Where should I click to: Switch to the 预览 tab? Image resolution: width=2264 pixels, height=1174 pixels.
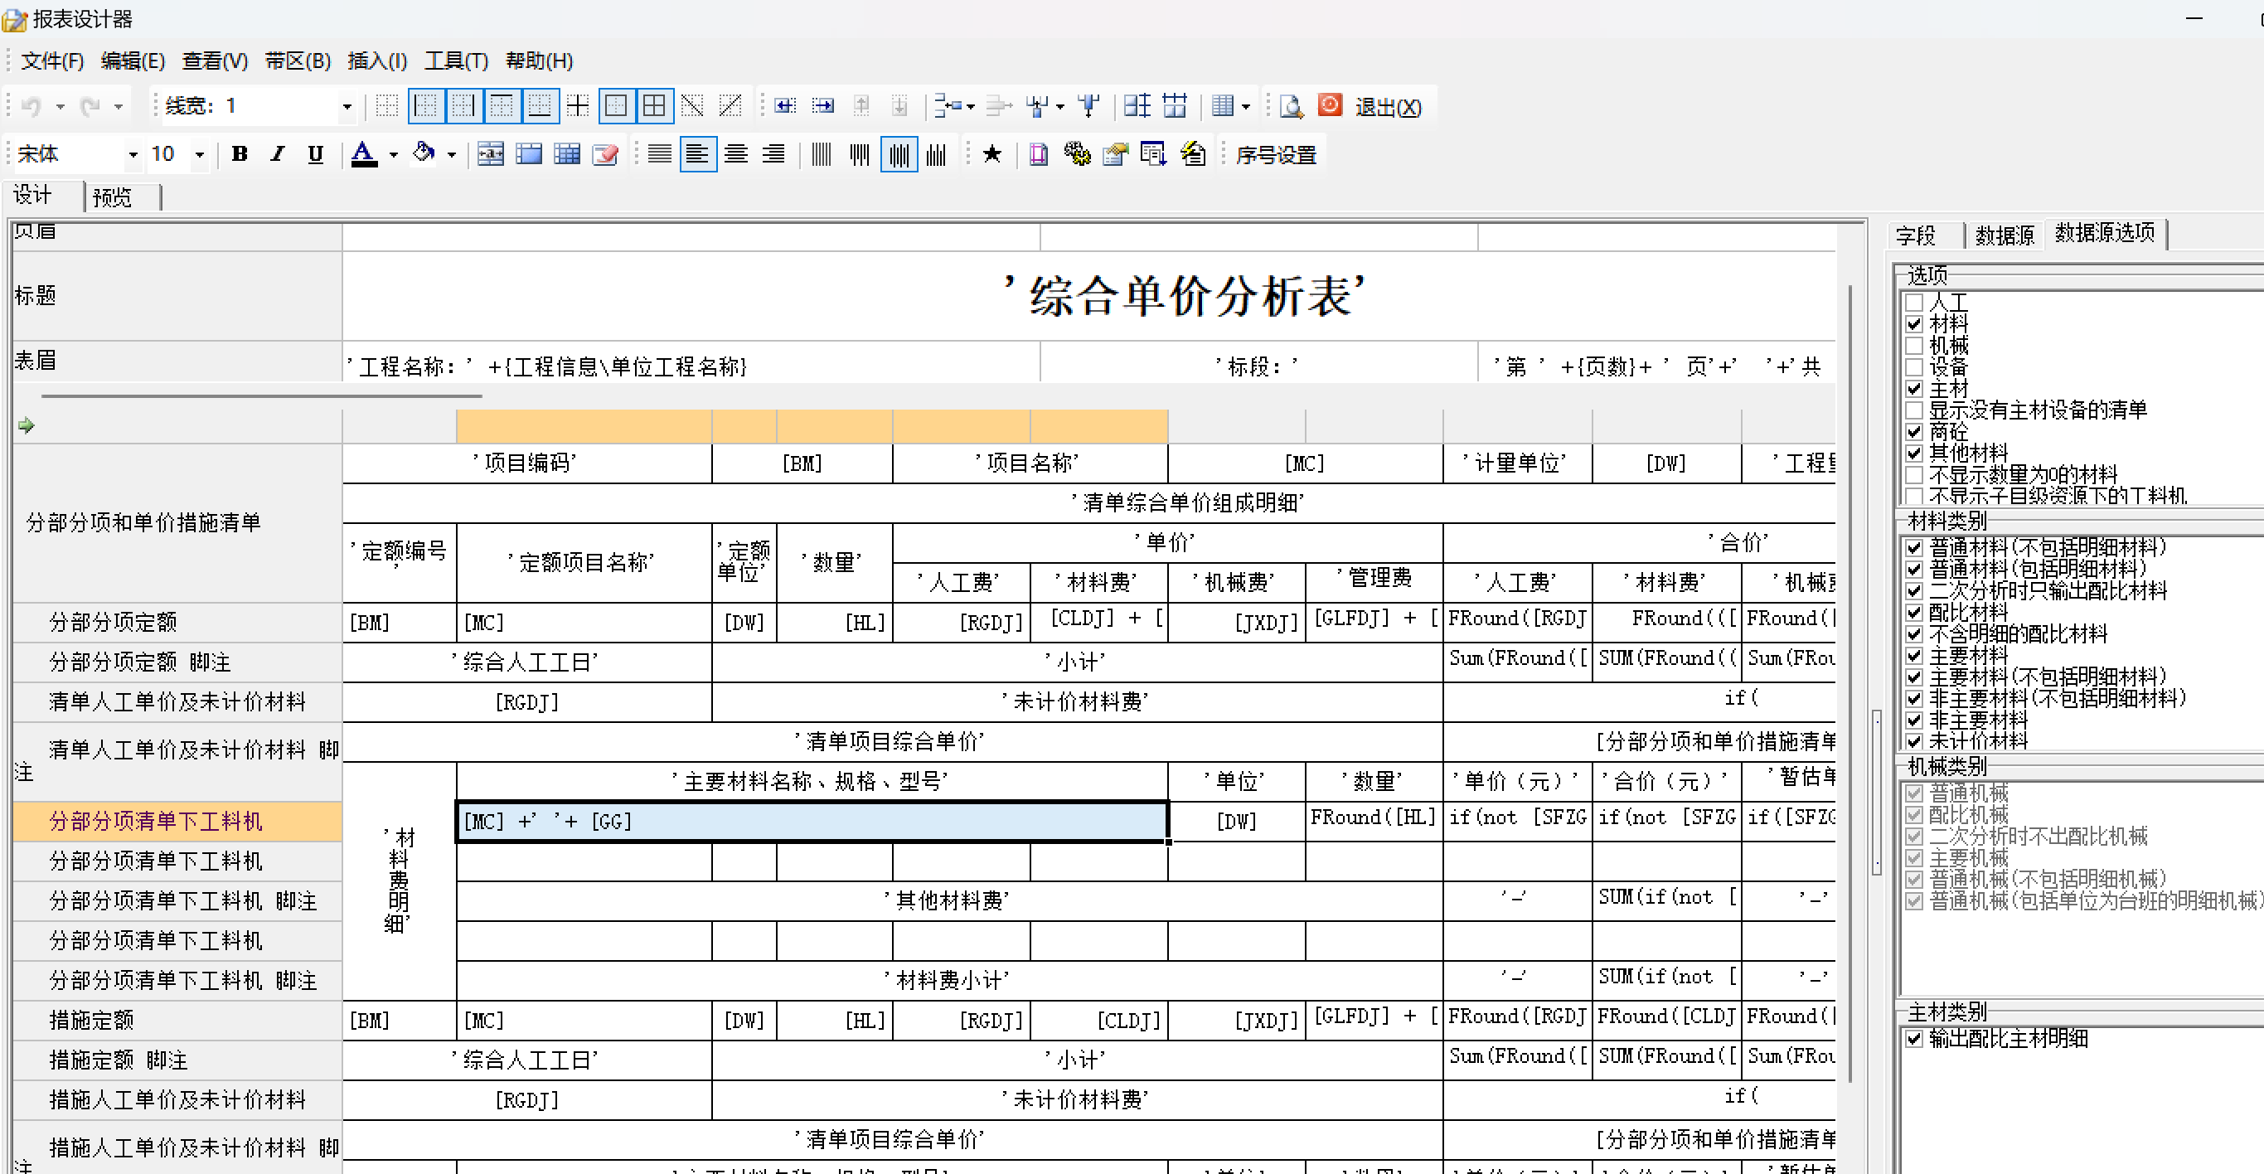coord(113,197)
